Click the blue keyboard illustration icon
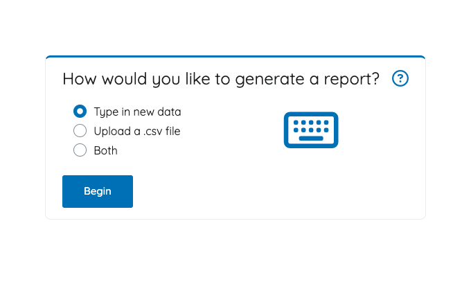 tap(311, 130)
